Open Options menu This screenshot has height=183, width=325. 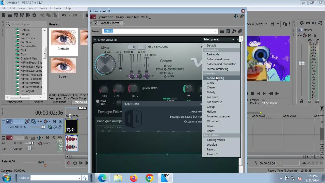[x=56, y=8]
